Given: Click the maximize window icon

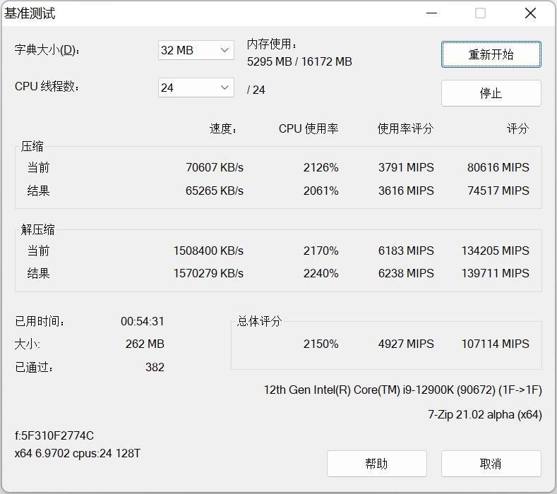Looking at the screenshot, I should coord(480,13).
